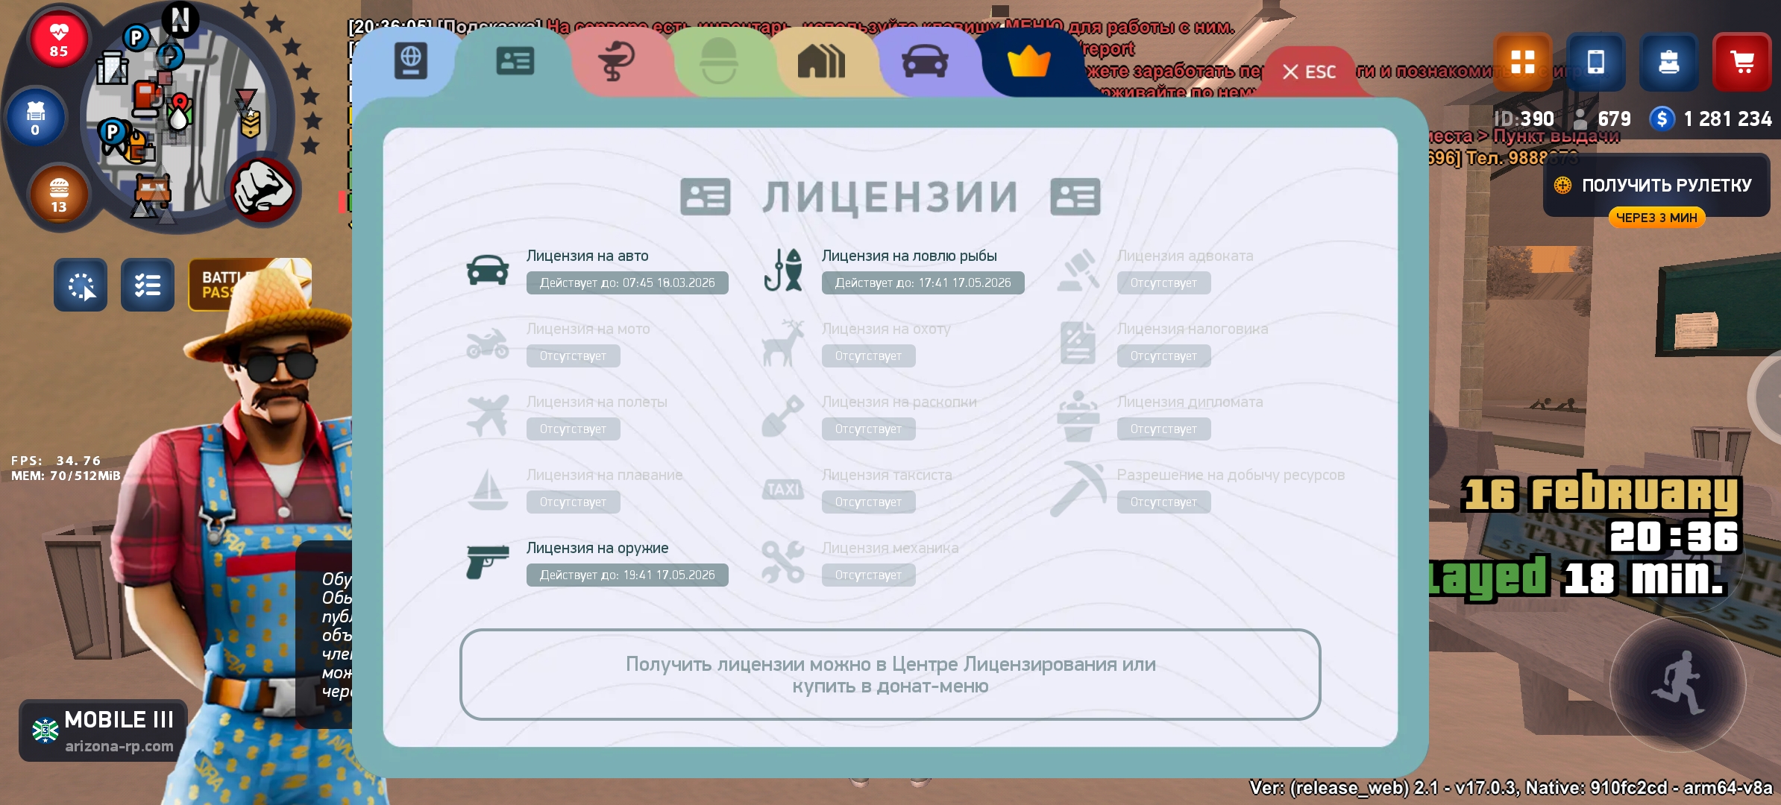This screenshot has height=805, width=1781.
Task: Open the inventory backpack icon
Action: (1668, 63)
